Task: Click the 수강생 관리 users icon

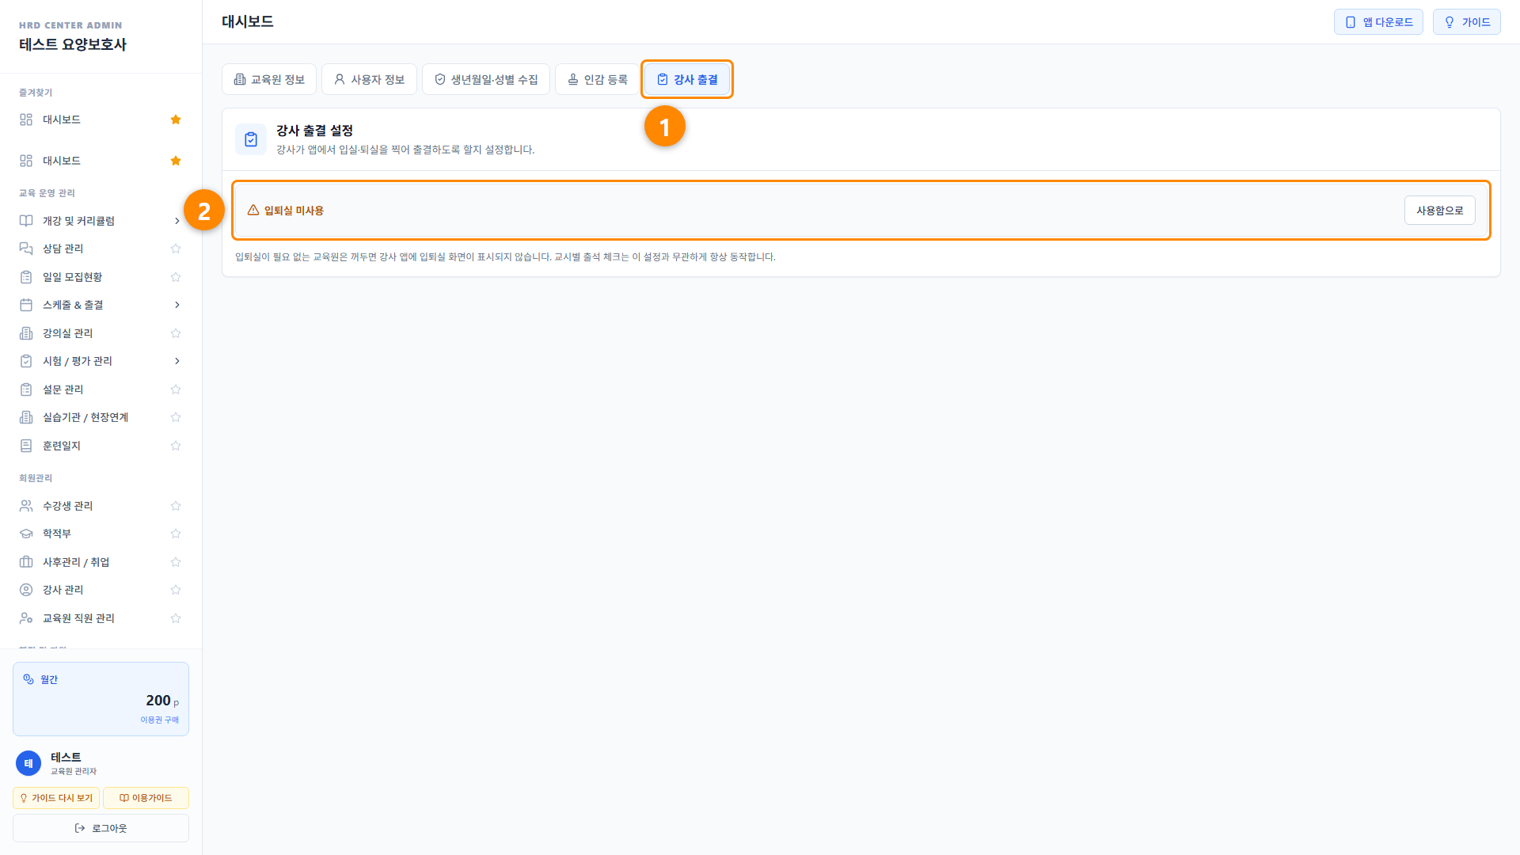Action: point(26,506)
